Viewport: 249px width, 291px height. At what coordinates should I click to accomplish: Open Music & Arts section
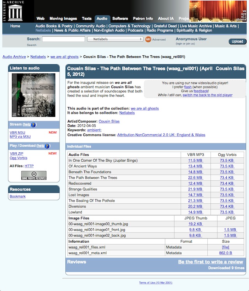coord(226,26)
